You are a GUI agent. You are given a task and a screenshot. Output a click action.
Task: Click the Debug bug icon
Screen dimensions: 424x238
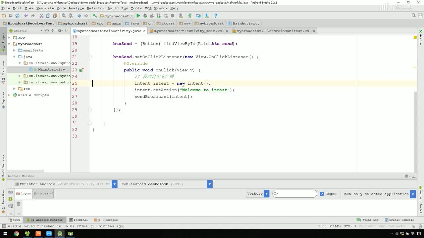[x=145, y=16]
